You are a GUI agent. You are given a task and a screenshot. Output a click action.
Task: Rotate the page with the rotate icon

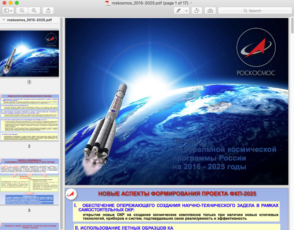coord(197,11)
